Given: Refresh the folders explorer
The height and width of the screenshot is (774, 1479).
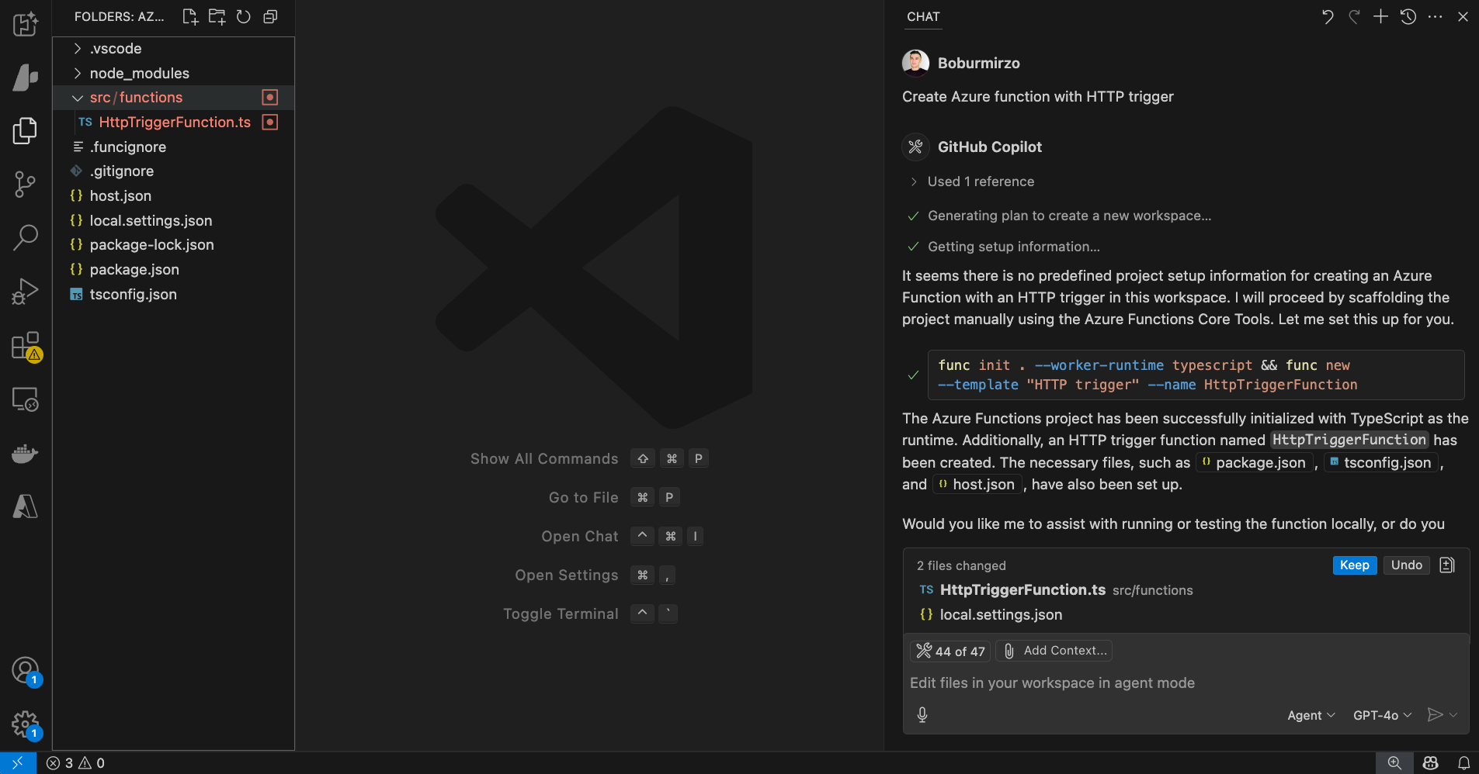Looking at the screenshot, I should coord(243,16).
